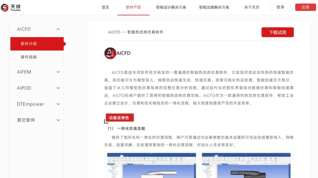The width and height of the screenshot is (318, 178).
Task: Click the red 注册 register button
Action: pos(305,7)
